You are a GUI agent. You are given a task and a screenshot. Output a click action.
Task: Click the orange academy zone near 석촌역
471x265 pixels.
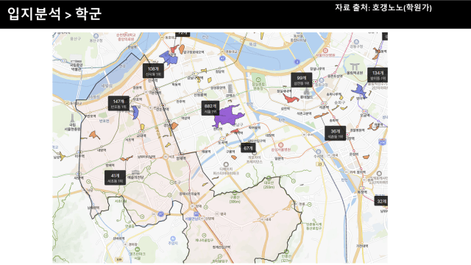pyautogui.click(x=322, y=116)
